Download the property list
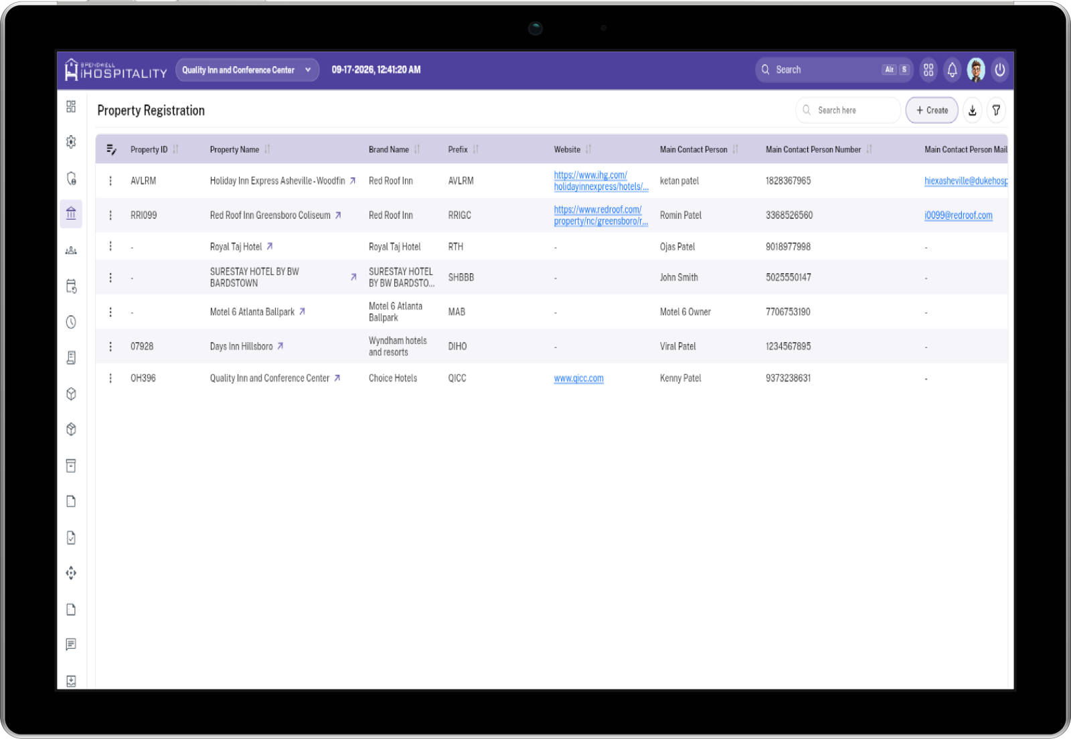The height and width of the screenshot is (739, 1071). (973, 110)
